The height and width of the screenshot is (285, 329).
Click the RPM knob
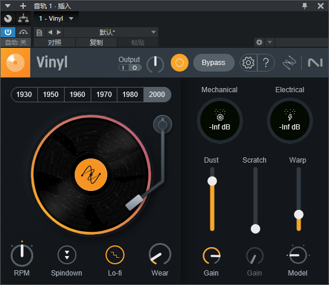(22, 255)
